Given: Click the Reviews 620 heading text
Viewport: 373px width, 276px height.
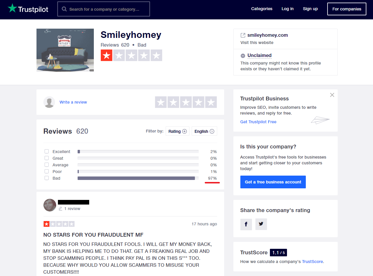Looking at the screenshot, I should tap(66, 131).
